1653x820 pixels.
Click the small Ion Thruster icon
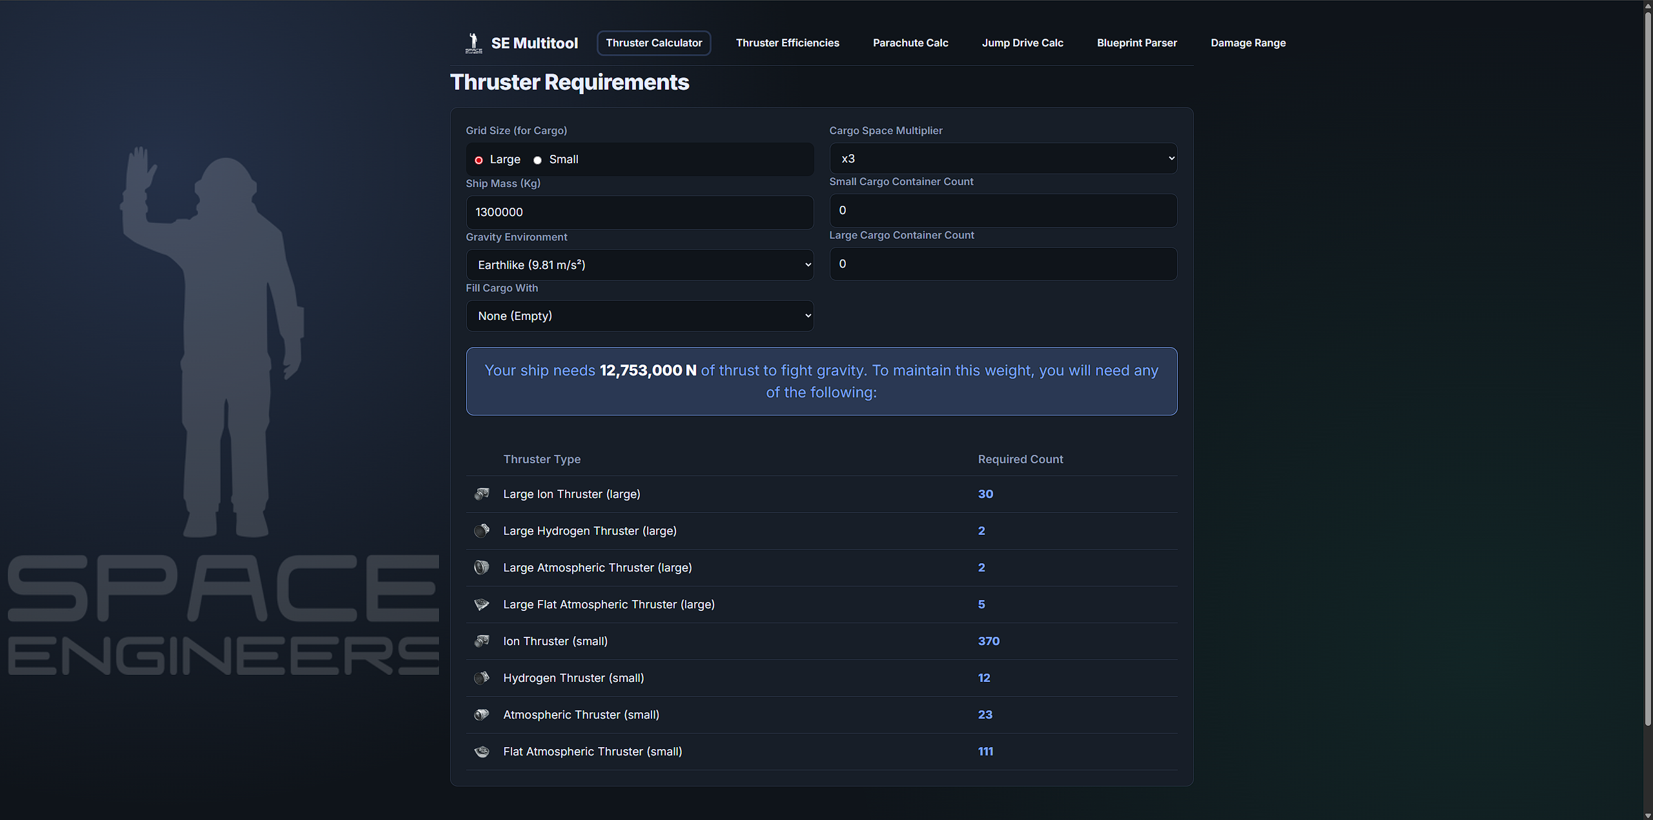[482, 641]
